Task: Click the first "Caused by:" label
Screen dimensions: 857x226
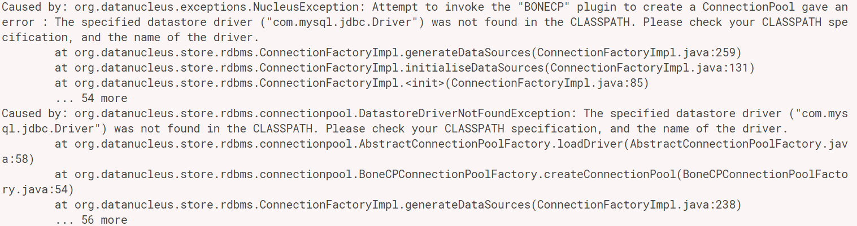Action: point(34,7)
